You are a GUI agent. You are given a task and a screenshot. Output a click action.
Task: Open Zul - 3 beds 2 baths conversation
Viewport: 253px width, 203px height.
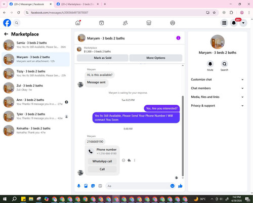35,88
